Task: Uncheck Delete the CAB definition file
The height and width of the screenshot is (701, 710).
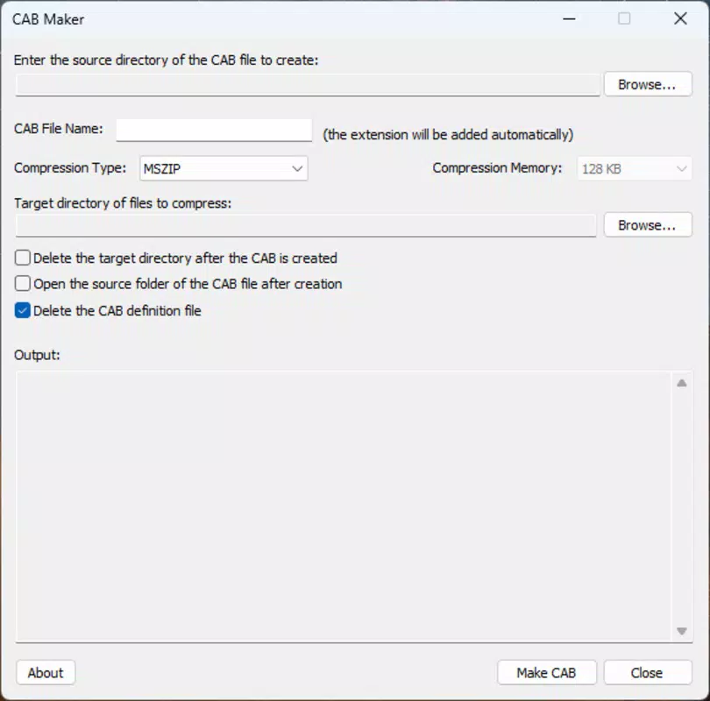Action: (x=23, y=311)
